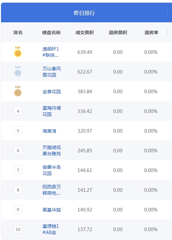
Task: Open the 海棠湾 property link
Action: pyautogui.click(x=49, y=131)
